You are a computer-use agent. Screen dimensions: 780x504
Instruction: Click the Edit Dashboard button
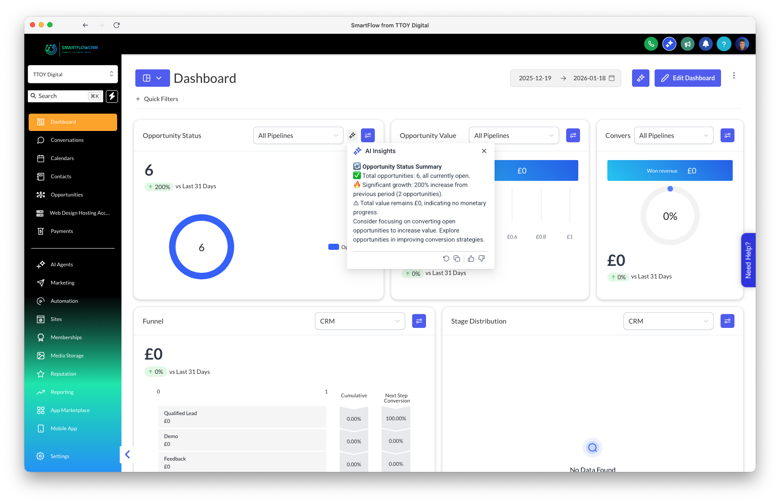688,78
